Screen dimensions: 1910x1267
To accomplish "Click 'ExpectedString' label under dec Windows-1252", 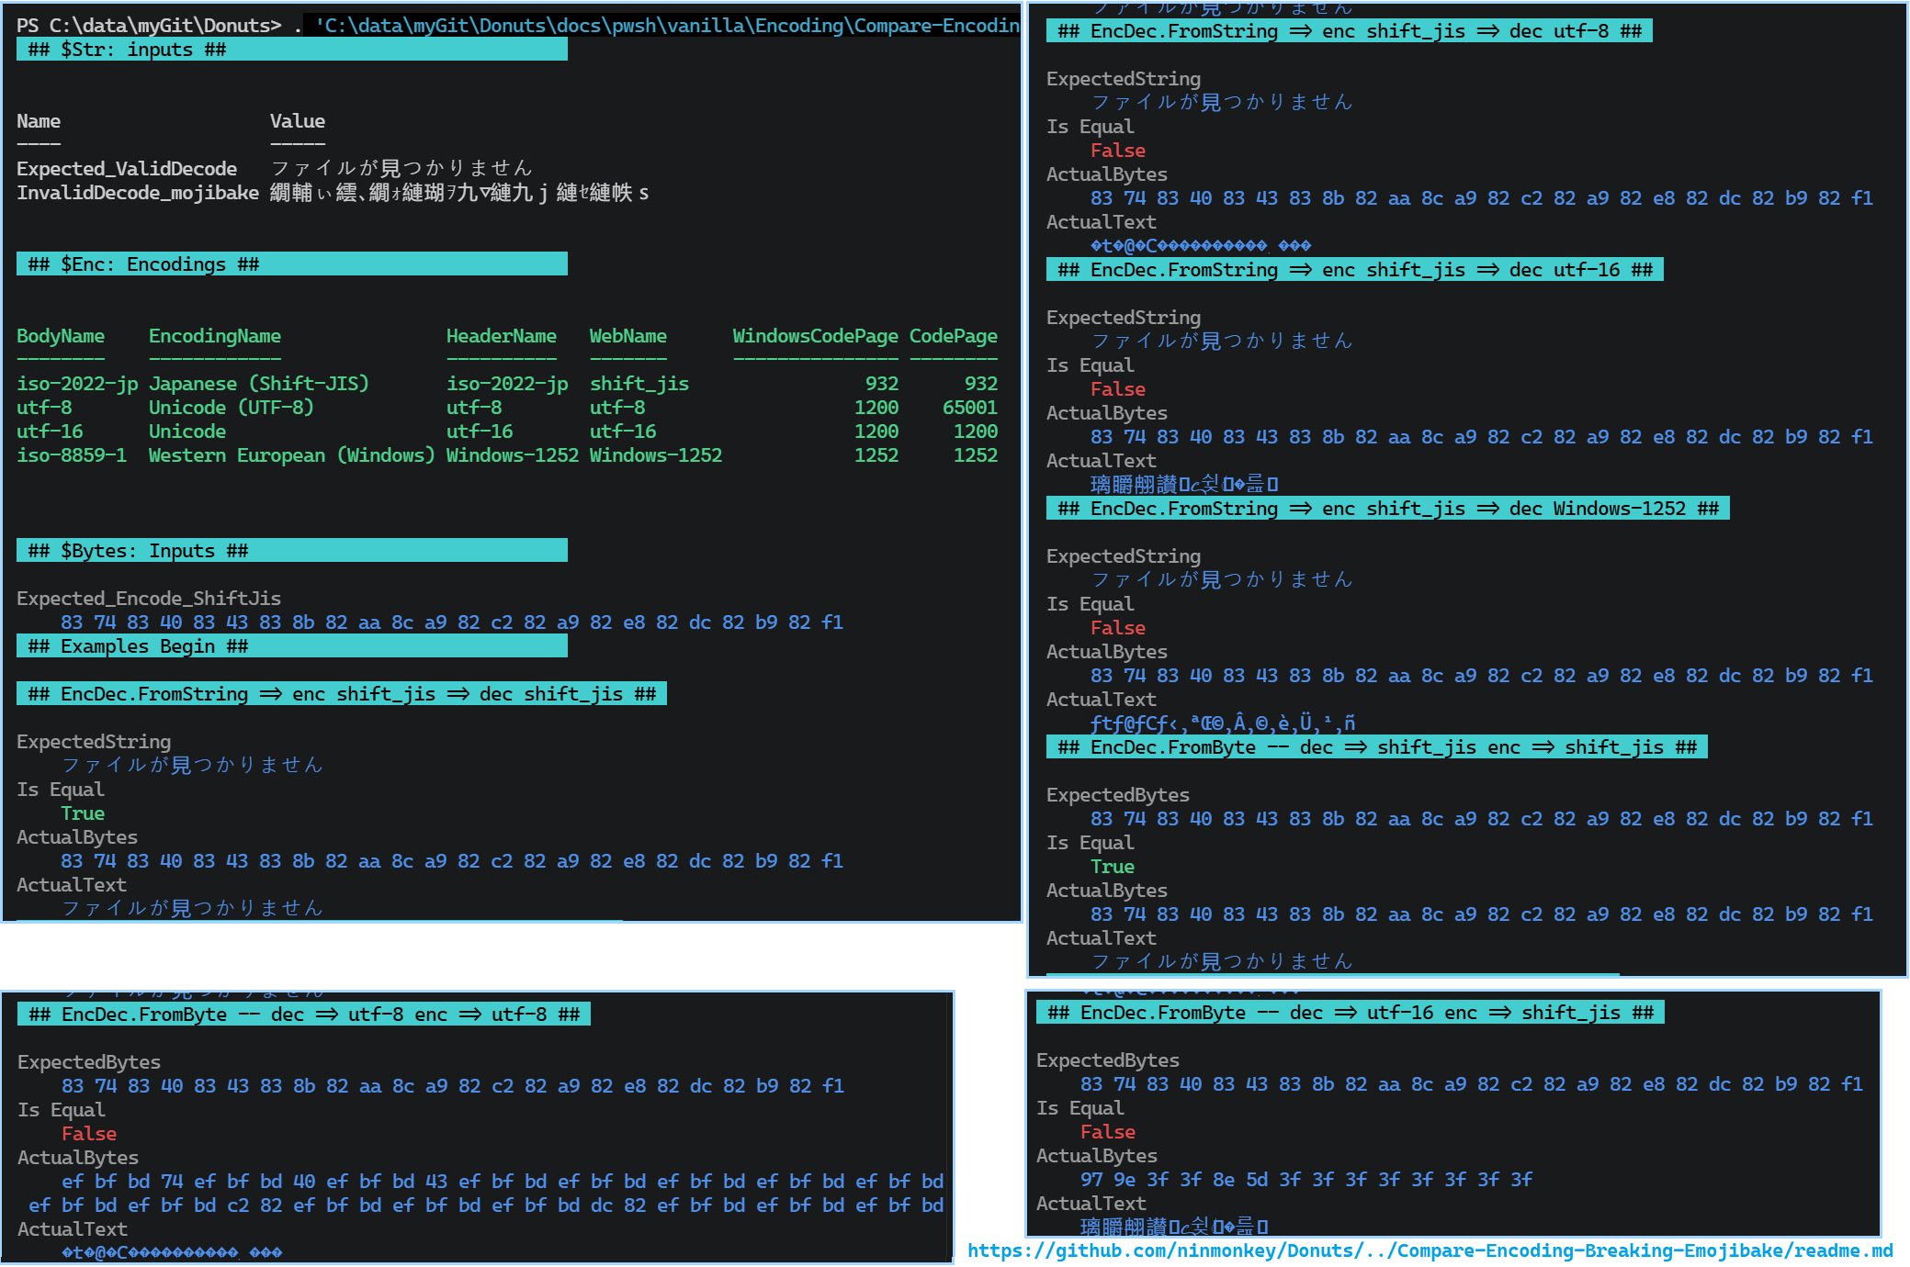I will [1124, 556].
